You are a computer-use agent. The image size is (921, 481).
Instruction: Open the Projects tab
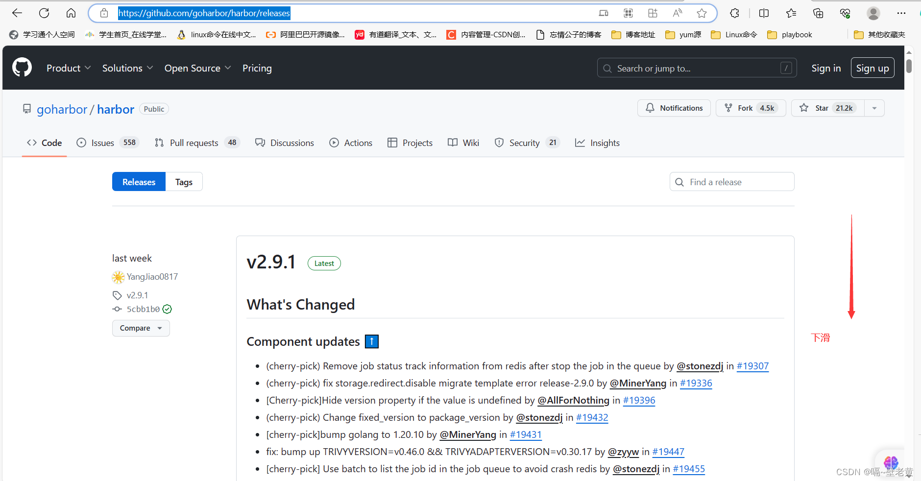410,143
